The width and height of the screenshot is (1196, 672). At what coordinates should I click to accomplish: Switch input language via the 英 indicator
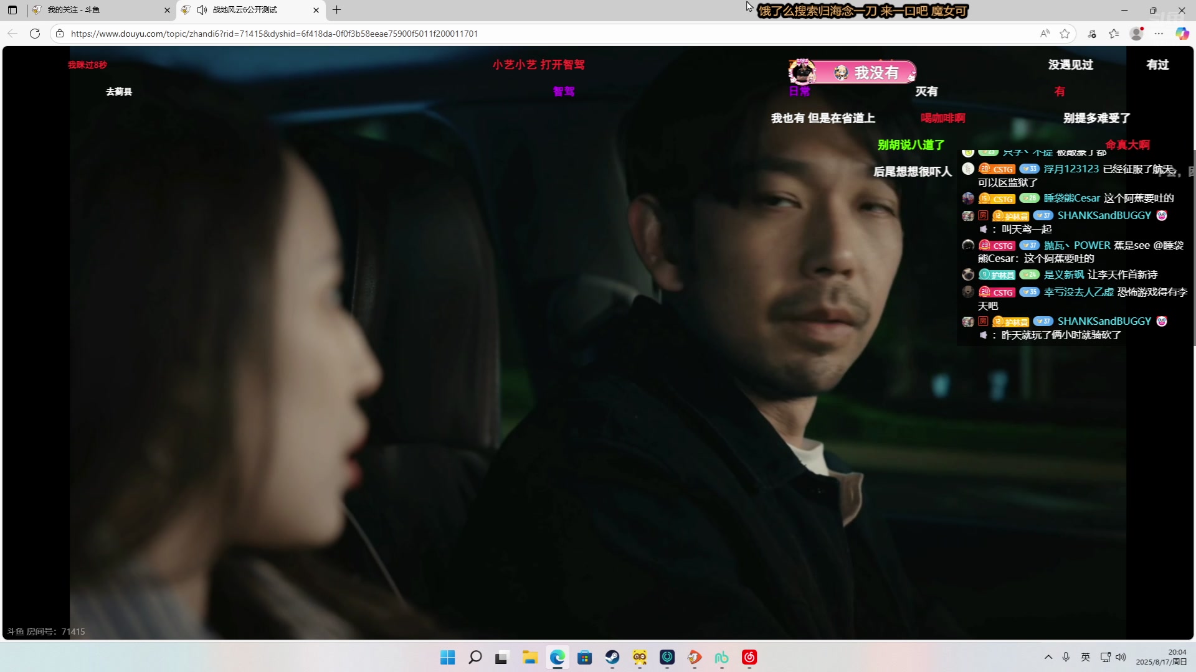(1086, 657)
